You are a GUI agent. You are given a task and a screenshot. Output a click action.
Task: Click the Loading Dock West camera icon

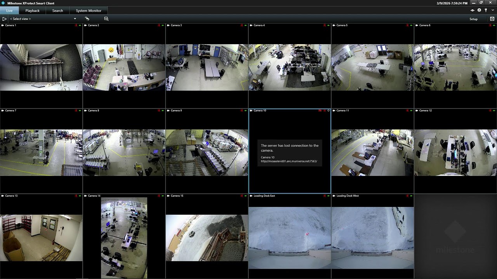(334, 196)
